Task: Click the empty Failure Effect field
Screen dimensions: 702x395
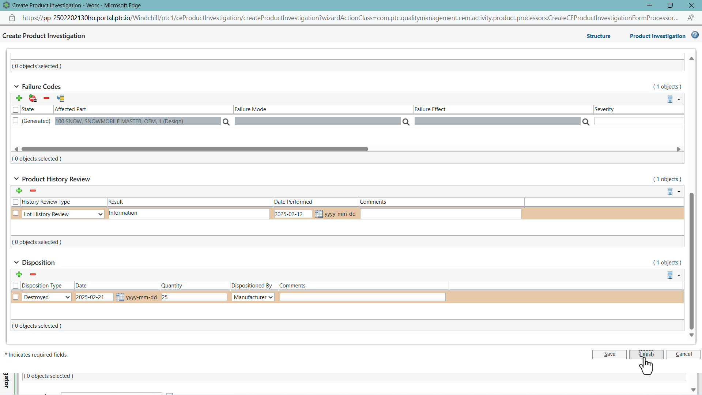Action: pyautogui.click(x=497, y=121)
